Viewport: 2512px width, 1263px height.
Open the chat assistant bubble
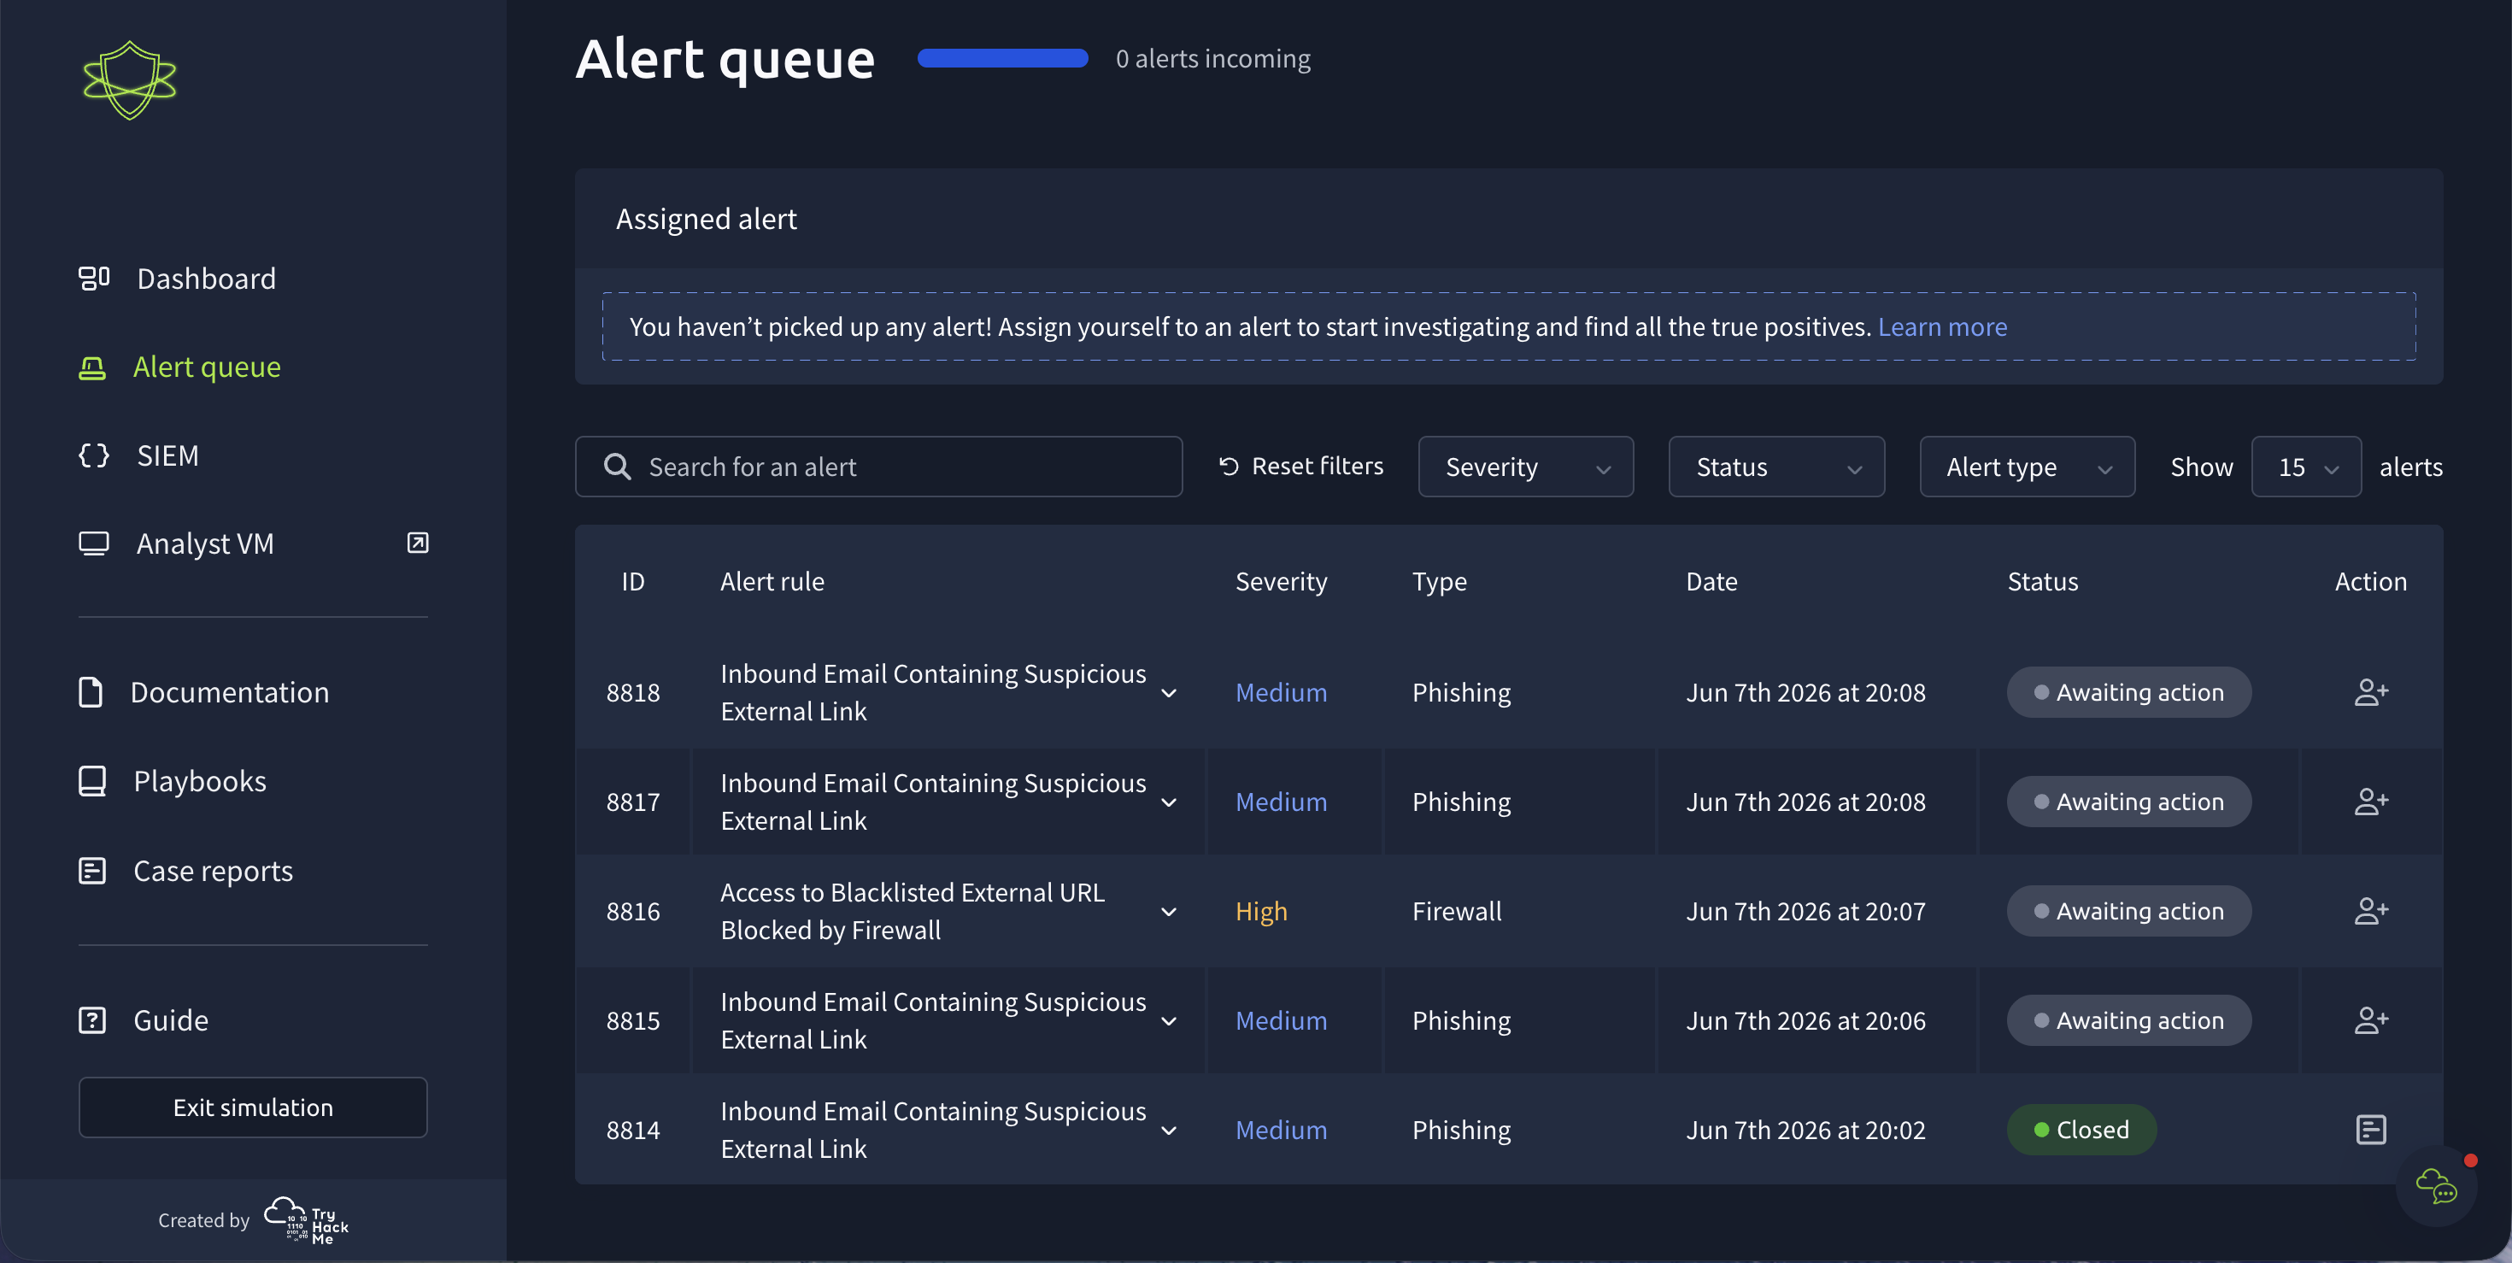(2436, 1186)
